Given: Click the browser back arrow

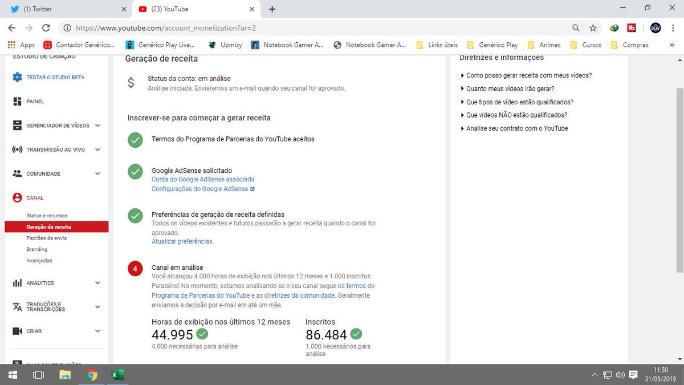Looking at the screenshot, I should [x=11, y=27].
